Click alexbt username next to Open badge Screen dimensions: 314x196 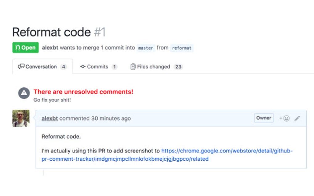point(50,48)
